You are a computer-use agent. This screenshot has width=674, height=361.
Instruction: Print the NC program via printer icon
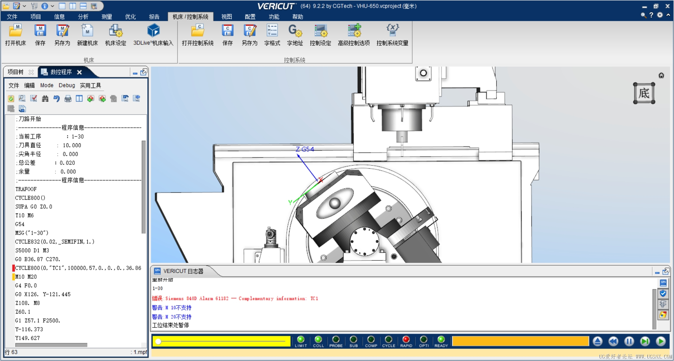68,98
